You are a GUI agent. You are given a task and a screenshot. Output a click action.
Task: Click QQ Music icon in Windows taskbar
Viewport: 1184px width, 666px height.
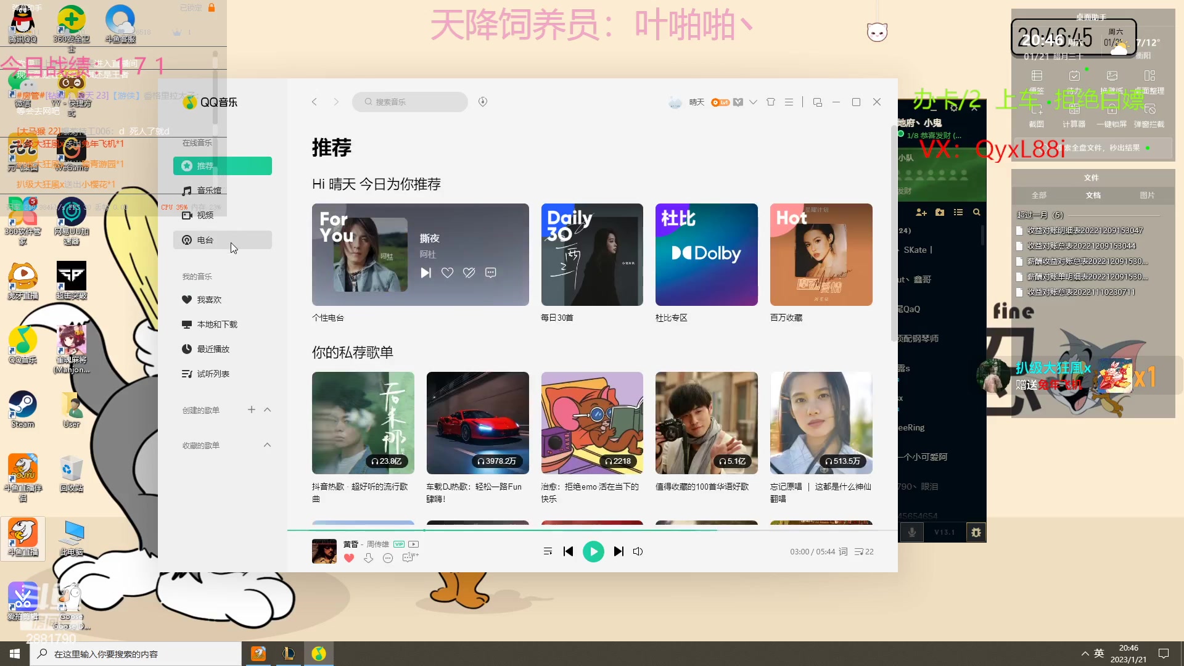(x=319, y=654)
